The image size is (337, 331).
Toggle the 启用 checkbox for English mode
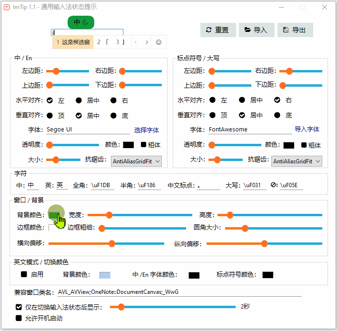24,274
